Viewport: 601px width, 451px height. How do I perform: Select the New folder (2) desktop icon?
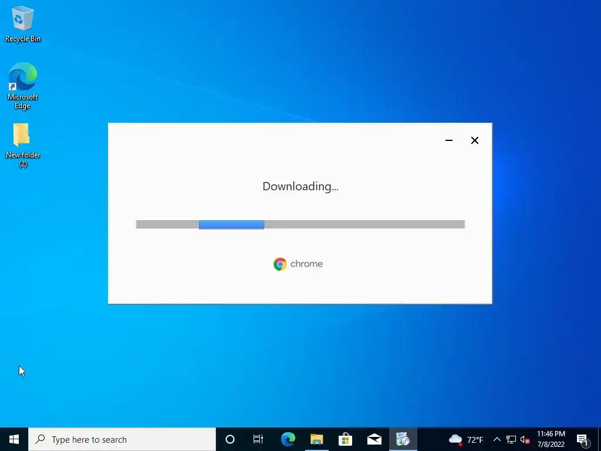[x=23, y=146]
